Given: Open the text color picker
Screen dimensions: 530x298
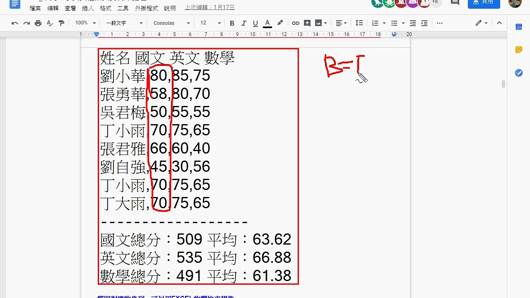Looking at the screenshot, I should click(x=267, y=23).
